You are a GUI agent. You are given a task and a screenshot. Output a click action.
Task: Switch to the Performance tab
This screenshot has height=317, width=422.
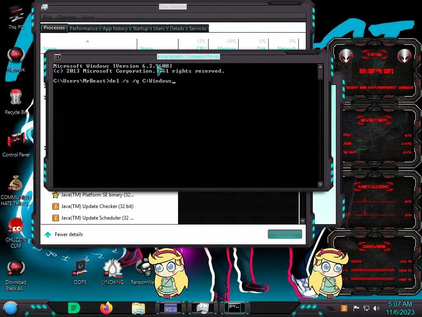pyautogui.click(x=84, y=28)
